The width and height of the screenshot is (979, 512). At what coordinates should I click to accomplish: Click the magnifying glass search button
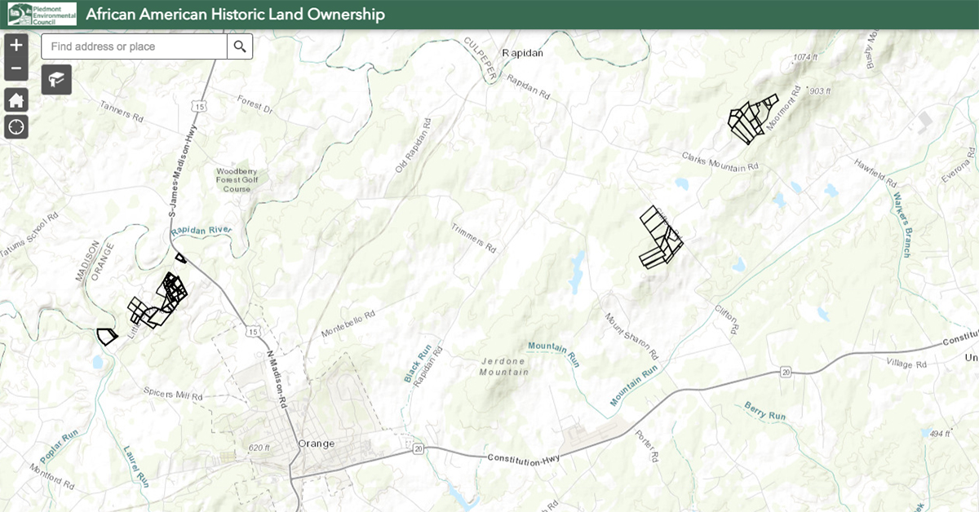coord(240,46)
